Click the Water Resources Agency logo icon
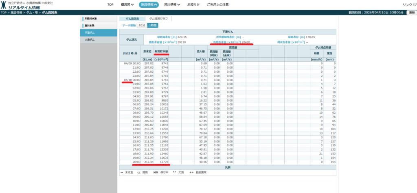 4,5
